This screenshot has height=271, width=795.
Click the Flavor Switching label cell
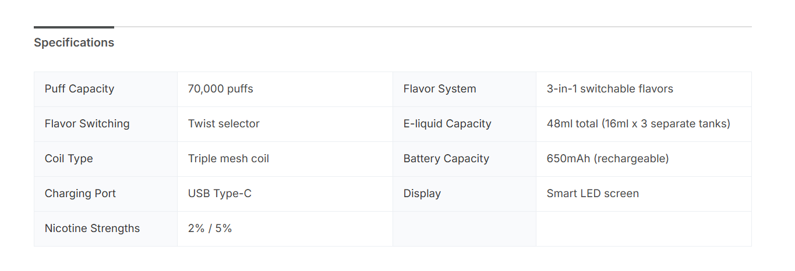tap(87, 124)
